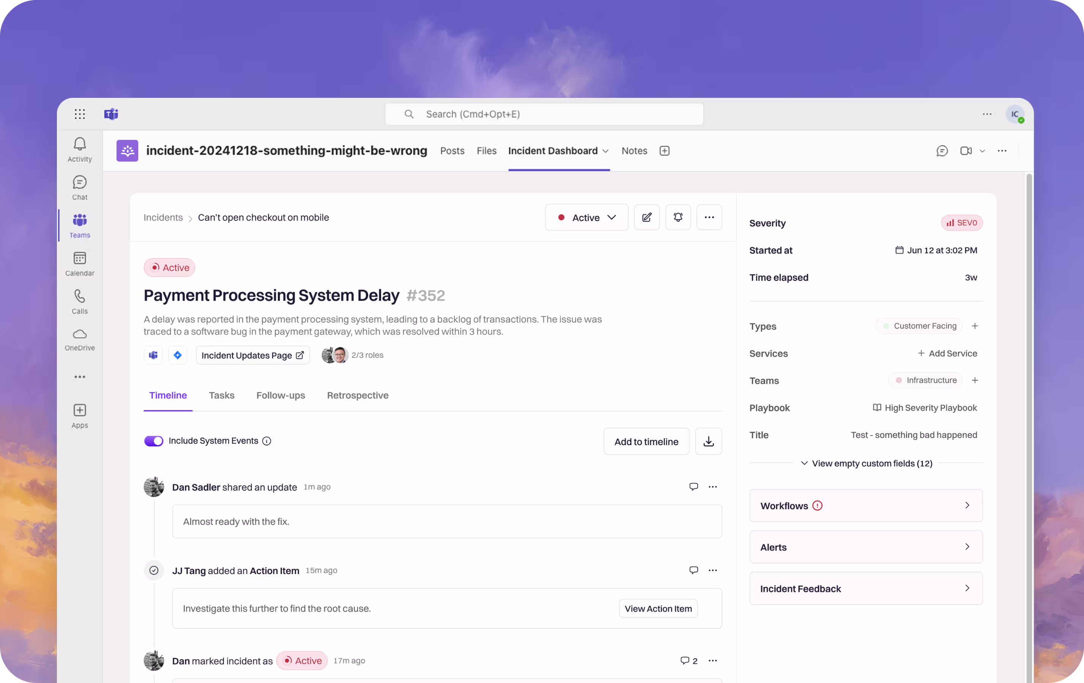This screenshot has width=1084, height=683.
Task: Select the Timeline tab
Action: click(x=168, y=395)
